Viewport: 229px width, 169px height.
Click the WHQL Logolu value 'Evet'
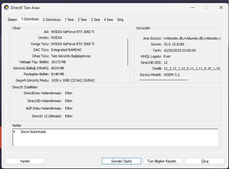pos(167,56)
